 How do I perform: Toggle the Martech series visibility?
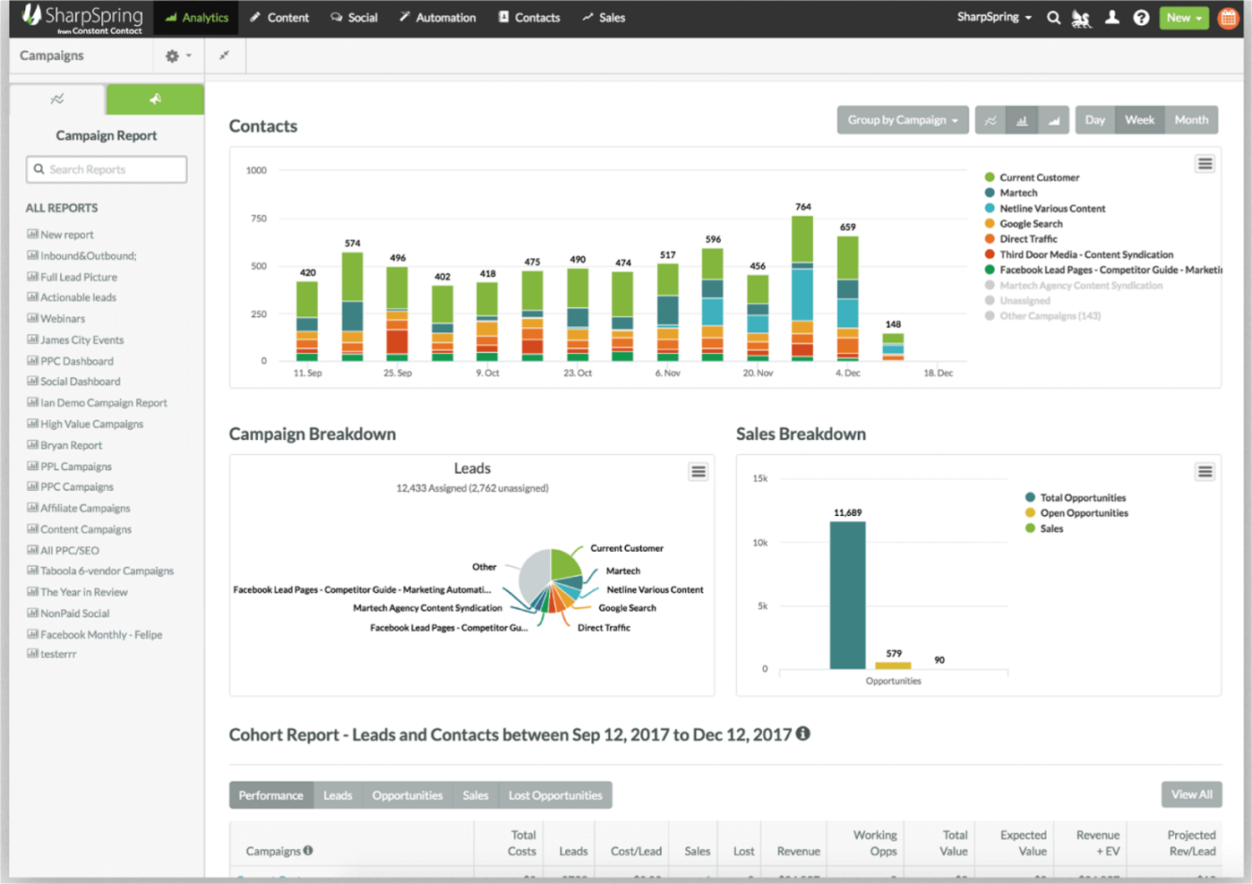1016,193
